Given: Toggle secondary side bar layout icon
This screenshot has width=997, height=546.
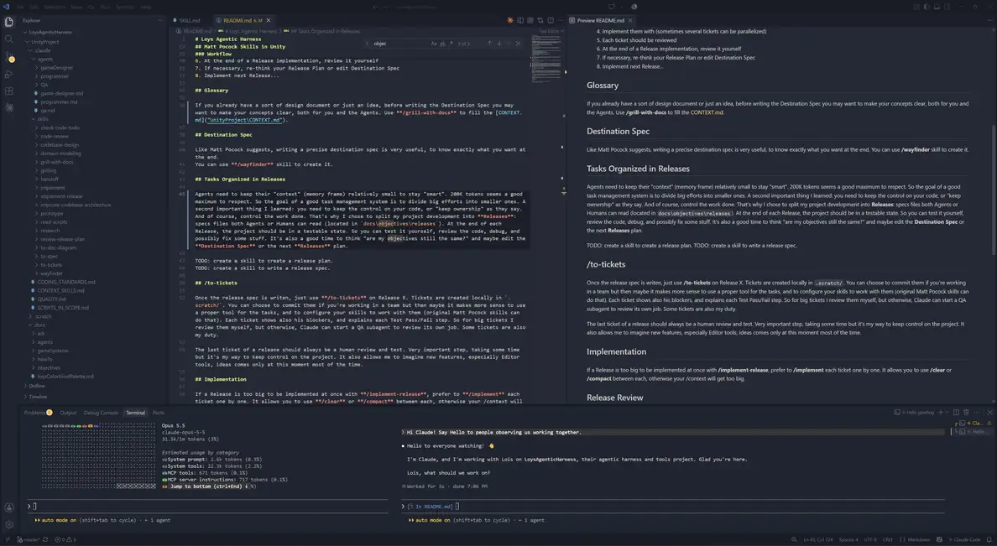Looking at the screenshot, I should tap(947, 7).
